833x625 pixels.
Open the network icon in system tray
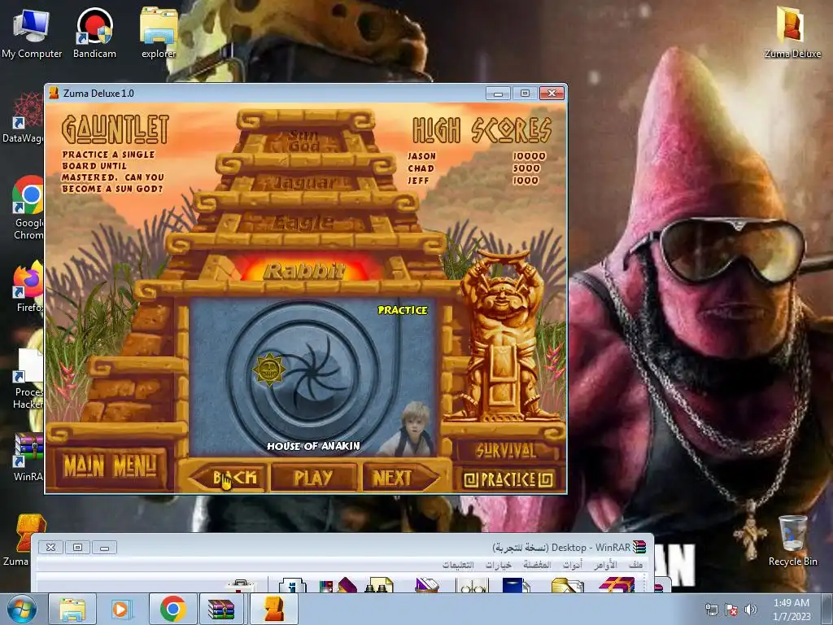[x=711, y=610]
